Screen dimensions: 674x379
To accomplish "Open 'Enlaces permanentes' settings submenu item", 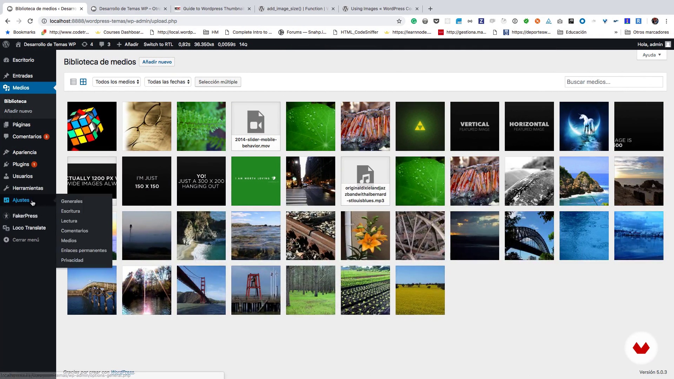I will point(84,250).
